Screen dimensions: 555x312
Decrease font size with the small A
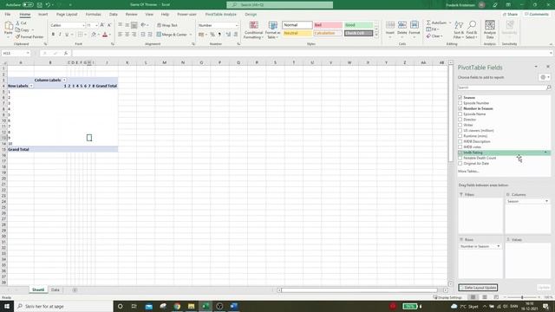(x=109, y=25)
